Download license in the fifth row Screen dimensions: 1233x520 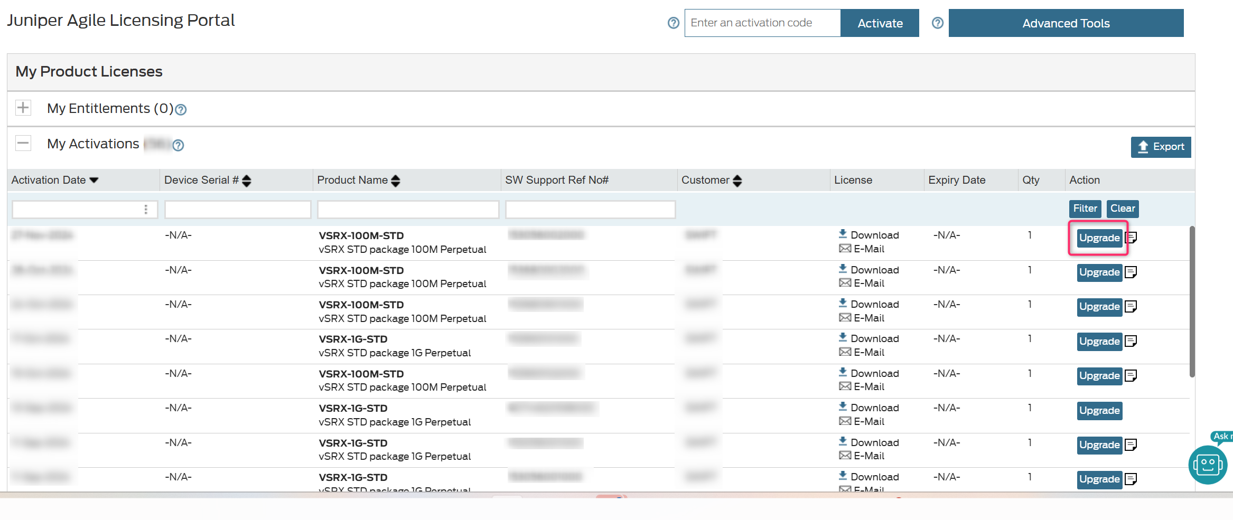click(x=869, y=373)
